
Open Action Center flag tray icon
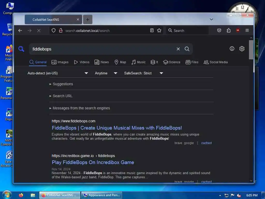233,195
